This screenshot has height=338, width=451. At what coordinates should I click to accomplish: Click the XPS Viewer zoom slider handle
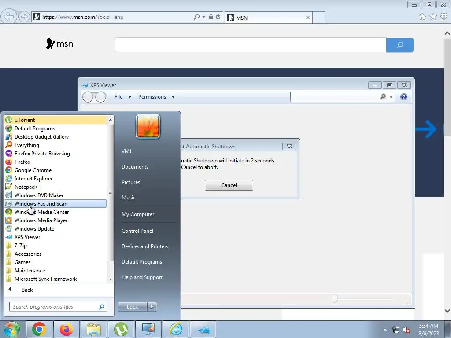335,298
